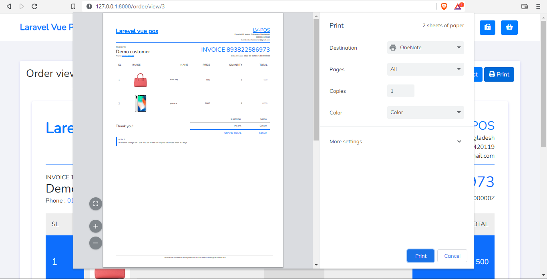Click the Demo customer name in preview
The width and height of the screenshot is (547, 279).
coord(133,52)
